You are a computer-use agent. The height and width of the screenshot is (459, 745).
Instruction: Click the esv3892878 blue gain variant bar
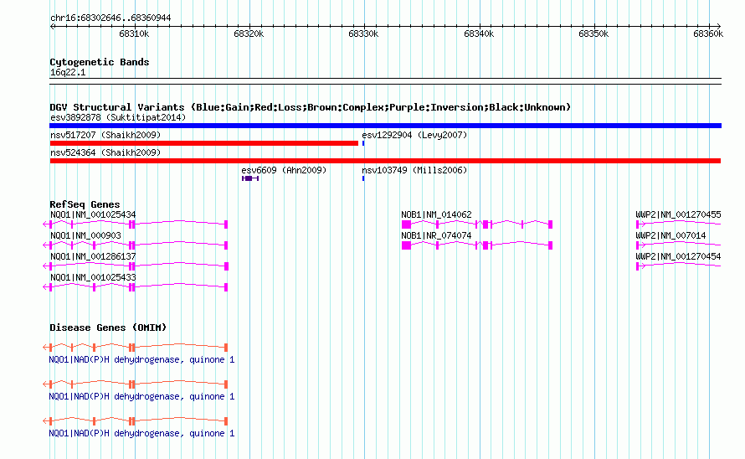pyautogui.click(x=385, y=126)
